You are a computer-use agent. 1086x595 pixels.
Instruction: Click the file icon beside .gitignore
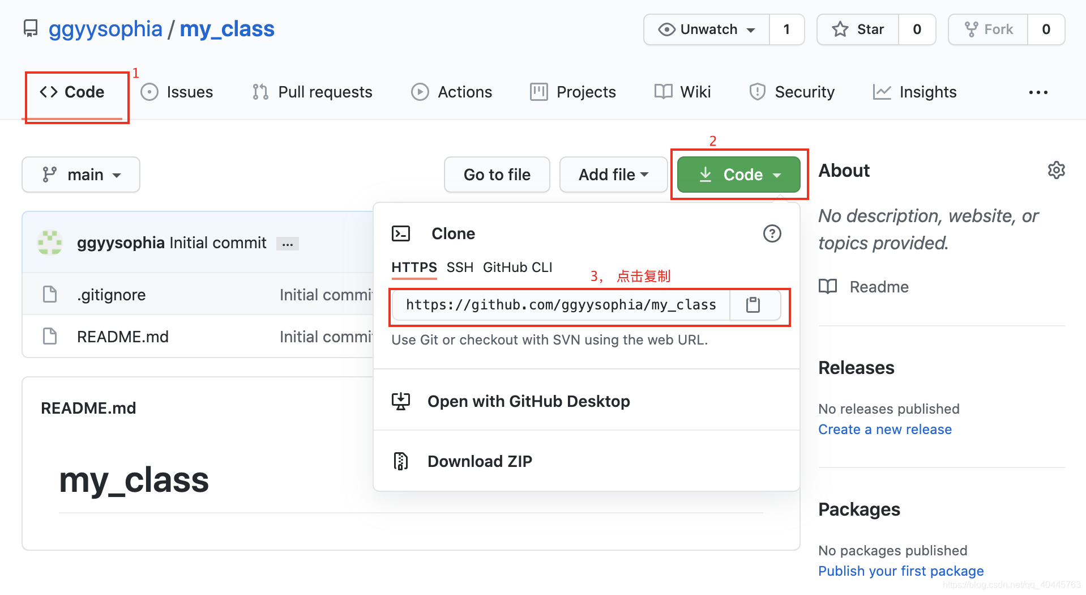click(50, 294)
